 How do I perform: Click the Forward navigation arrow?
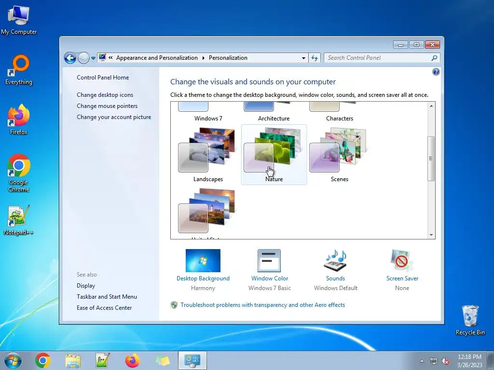pyautogui.click(x=83, y=58)
